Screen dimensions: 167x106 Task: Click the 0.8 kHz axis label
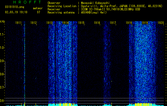pyautogui.click(x=2, y=74)
